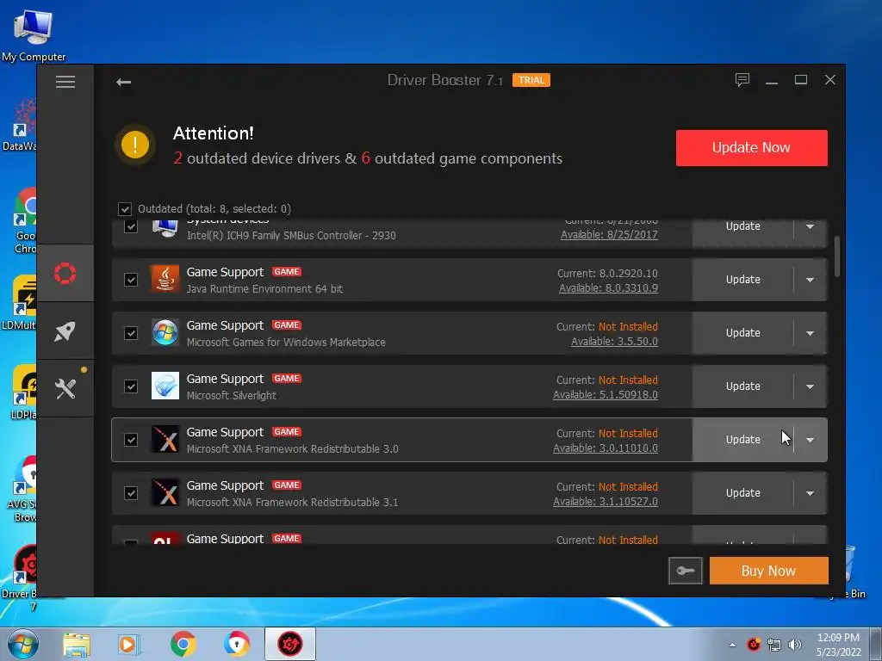Click the vertical scrollbar thumb in driver list
The width and height of the screenshot is (882, 661).
(837, 256)
